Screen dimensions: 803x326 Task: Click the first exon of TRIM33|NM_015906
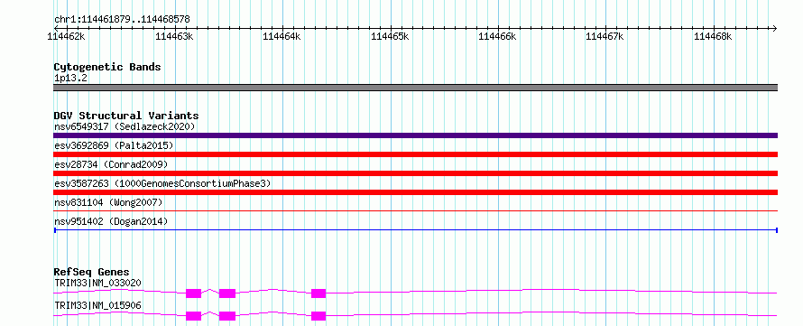194,316
